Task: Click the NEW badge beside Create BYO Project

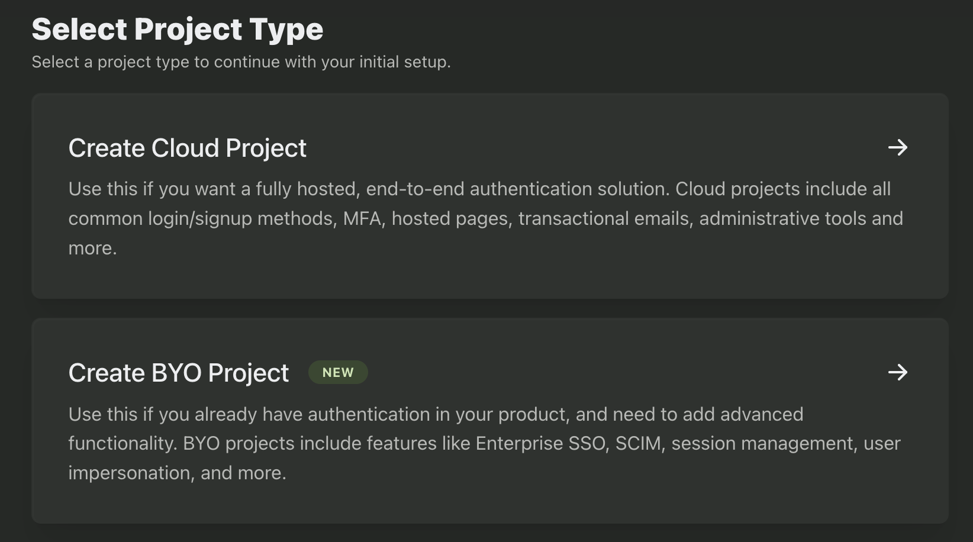Action: click(338, 373)
